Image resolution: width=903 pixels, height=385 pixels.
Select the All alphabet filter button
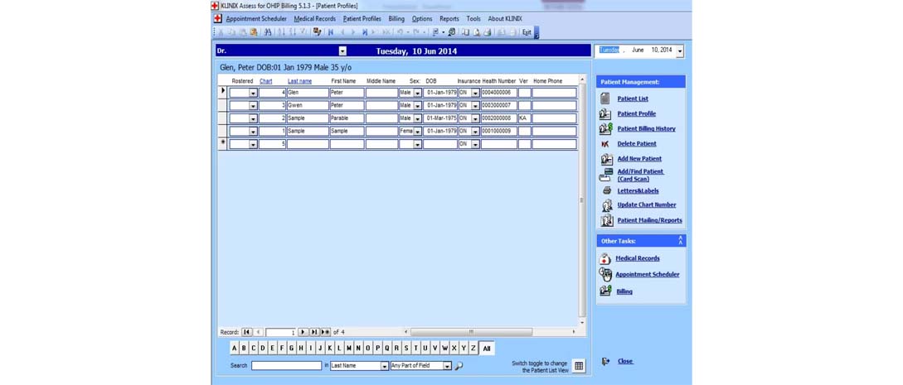487,349
